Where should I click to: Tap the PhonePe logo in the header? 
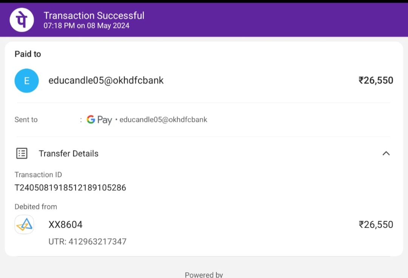22,20
